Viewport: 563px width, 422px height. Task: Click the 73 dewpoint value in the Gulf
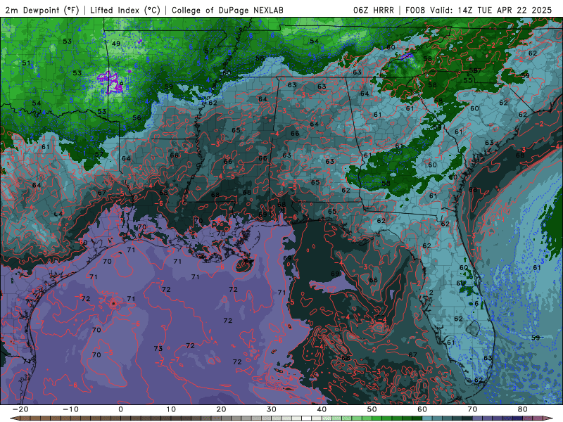(x=158, y=348)
